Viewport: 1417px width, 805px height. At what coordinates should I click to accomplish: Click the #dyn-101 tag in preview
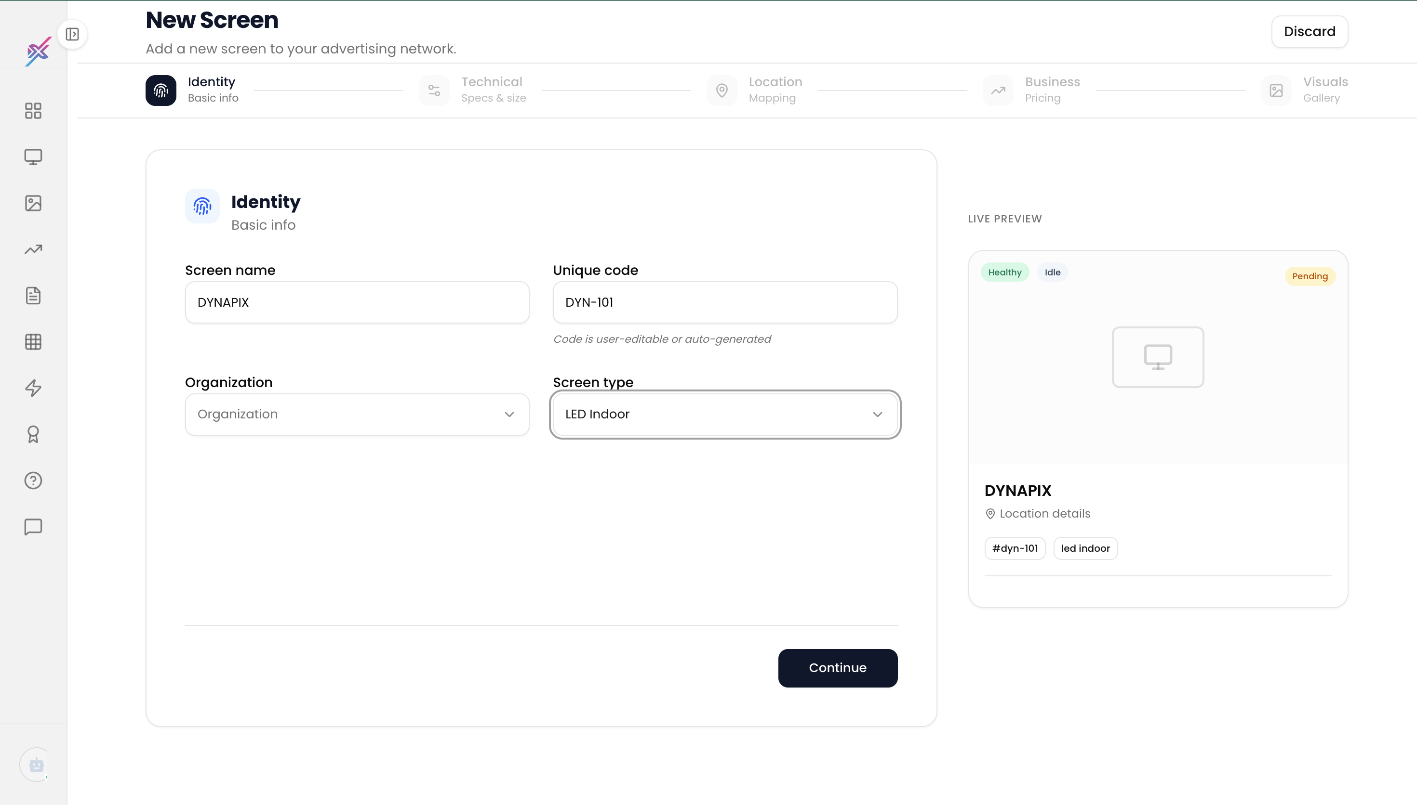[1015, 548]
